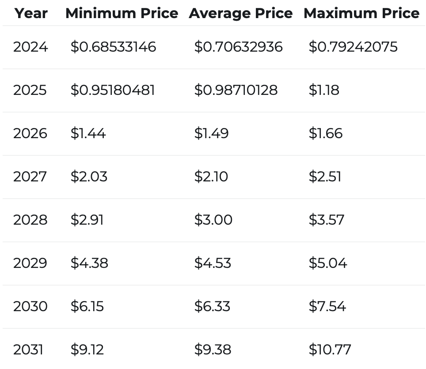Click the $4.38 minimum price for 2029
Screen dimensions: 426x369
click(89, 263)
